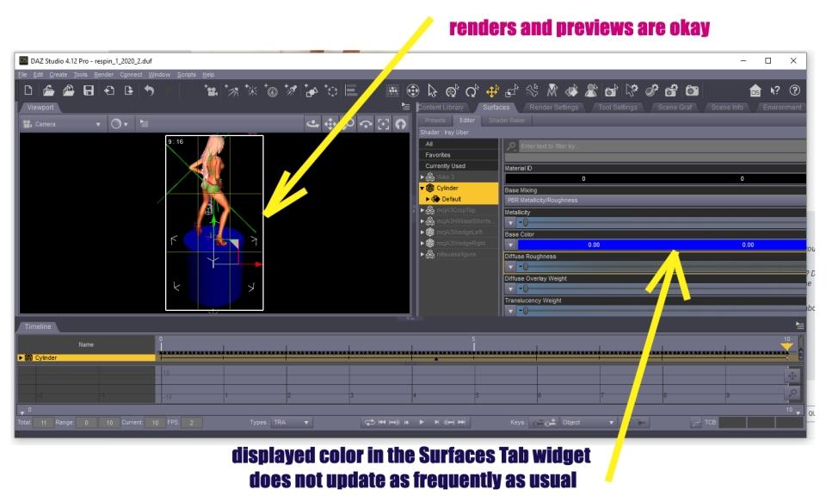This screenshot has width=826, height=496.
Task: Open the Camera selection dropdown
Action: pos(62,124)
